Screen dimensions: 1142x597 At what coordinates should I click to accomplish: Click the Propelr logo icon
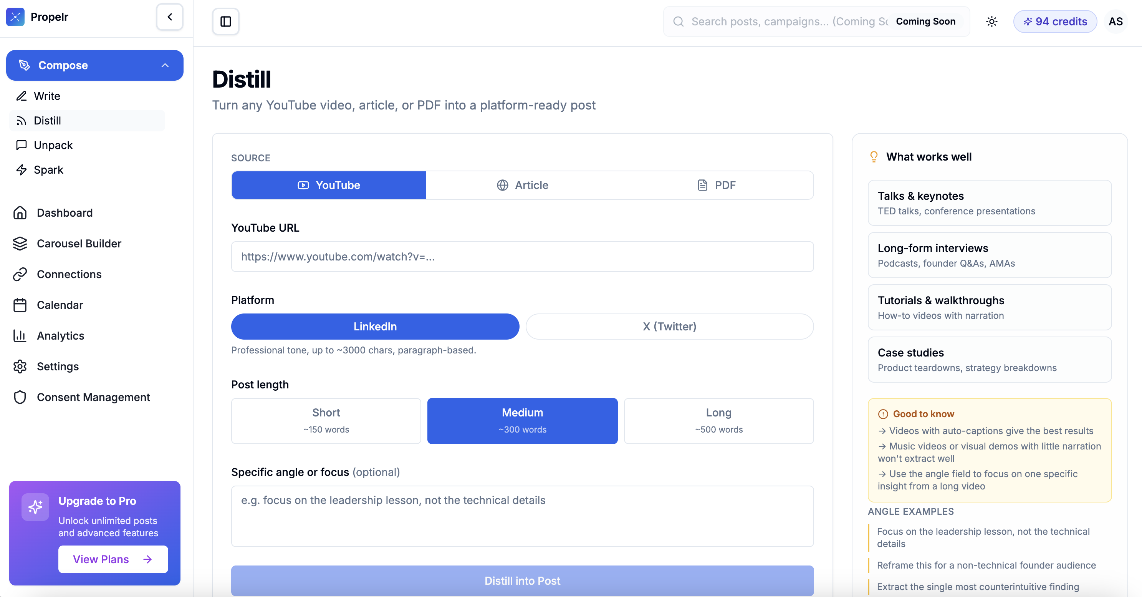(15, 17)
